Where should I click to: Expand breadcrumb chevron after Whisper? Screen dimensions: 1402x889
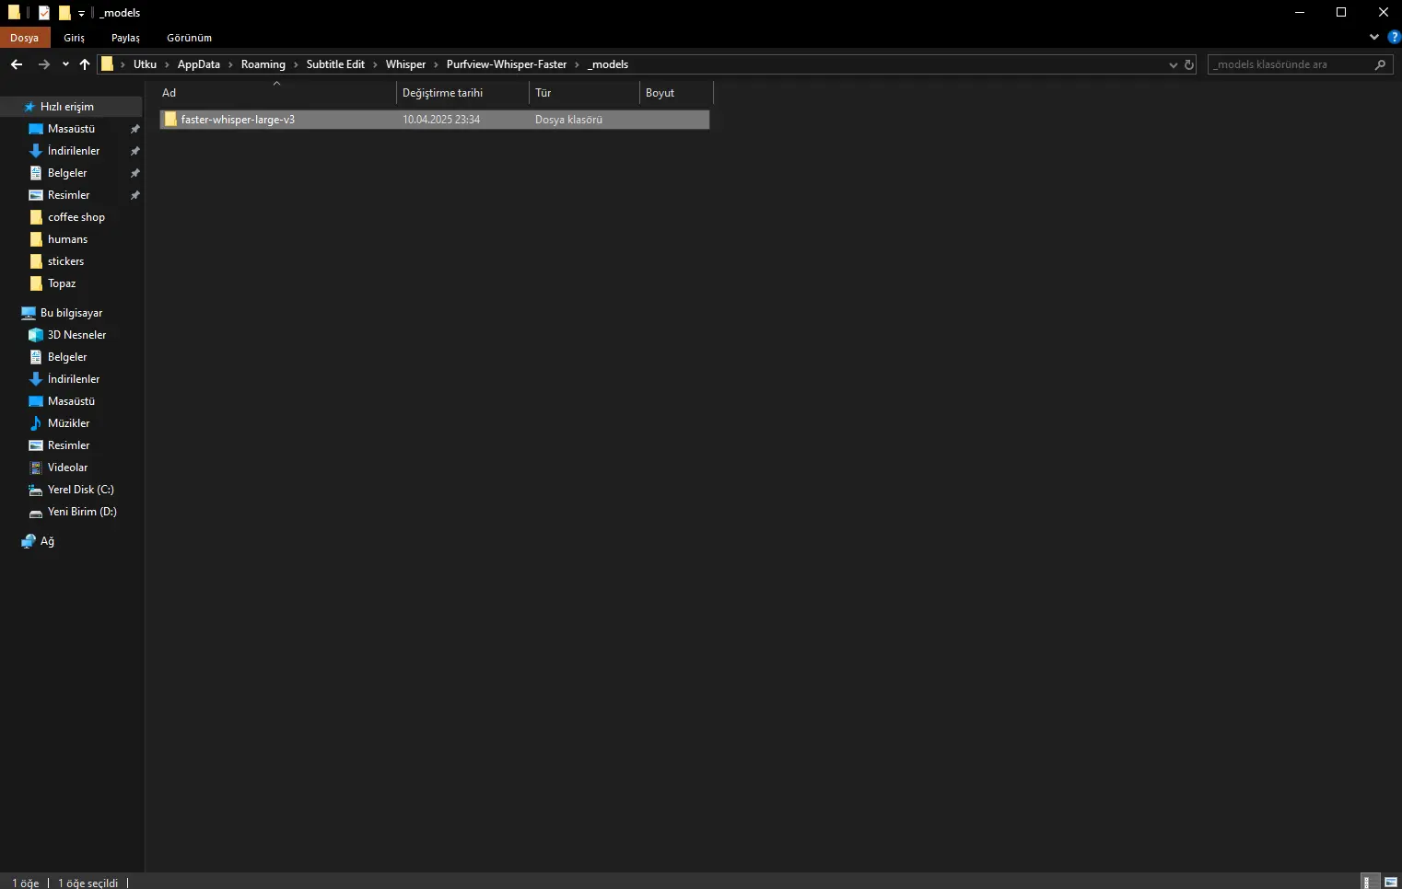(436, 64)
